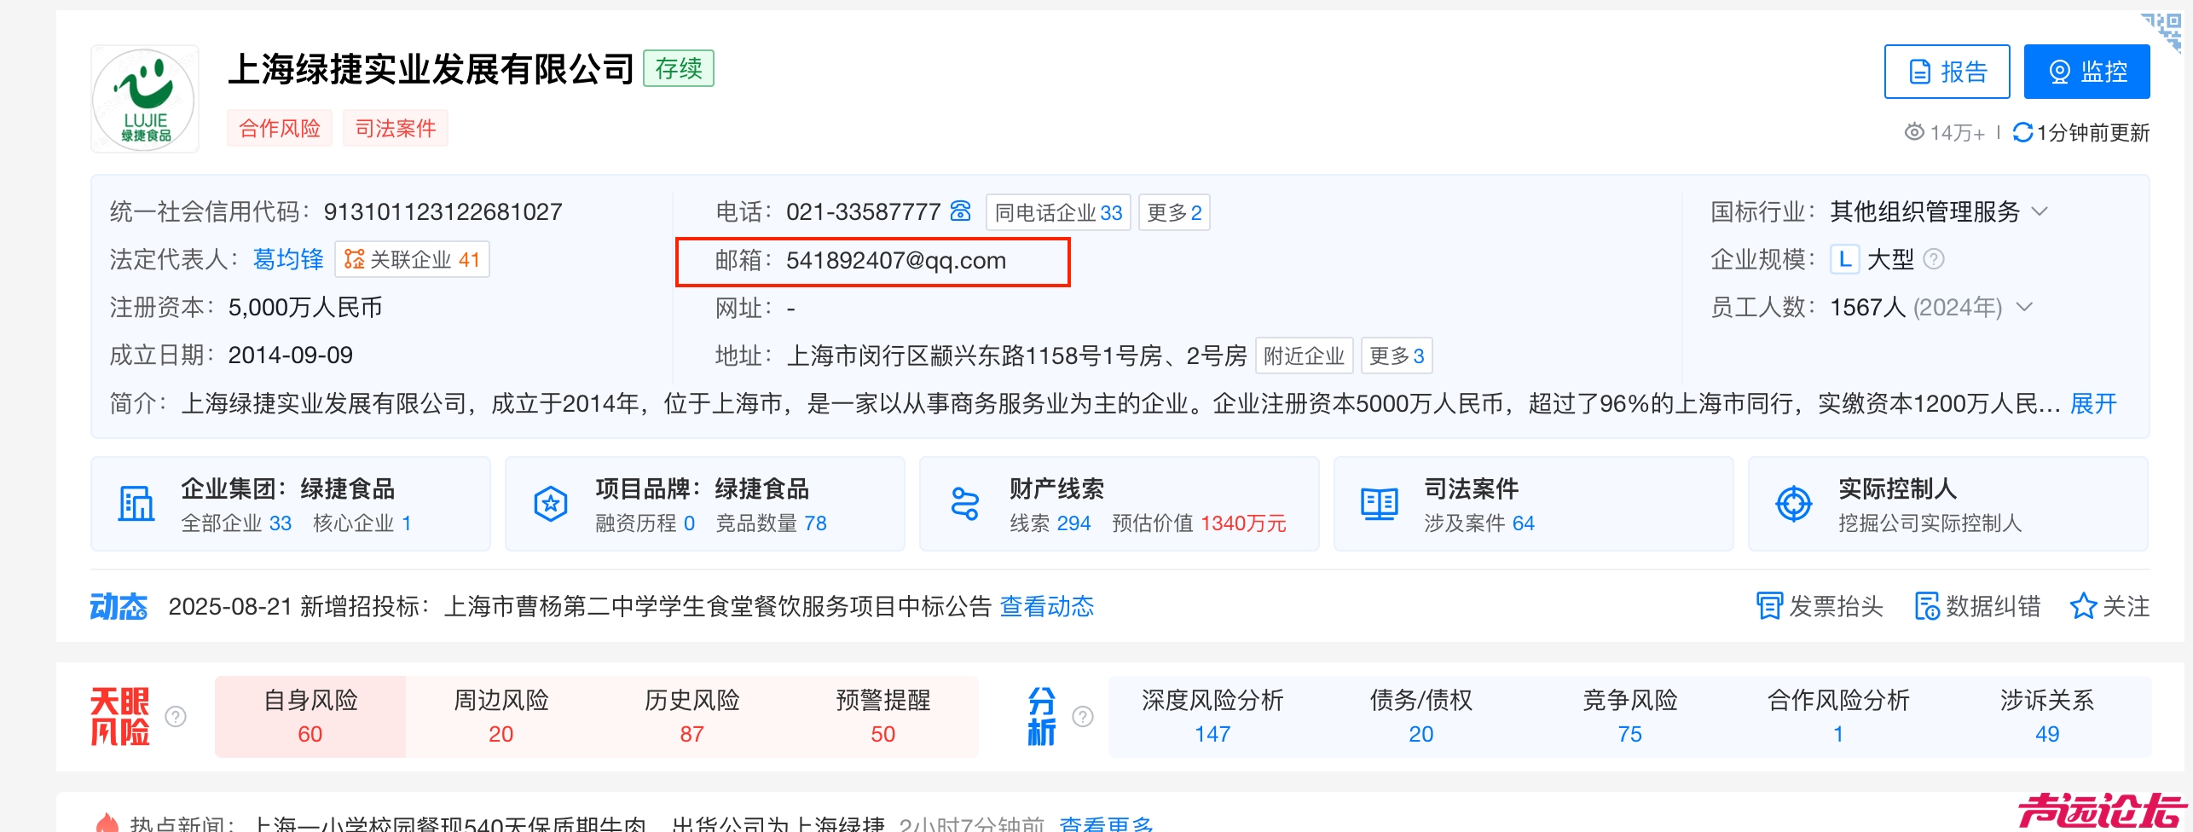This screenshot has width=2193, height=832.
Task: Expand the 员工人数 year dropdown chevron
Action: pyautogui.click(x=2024, y=306)
